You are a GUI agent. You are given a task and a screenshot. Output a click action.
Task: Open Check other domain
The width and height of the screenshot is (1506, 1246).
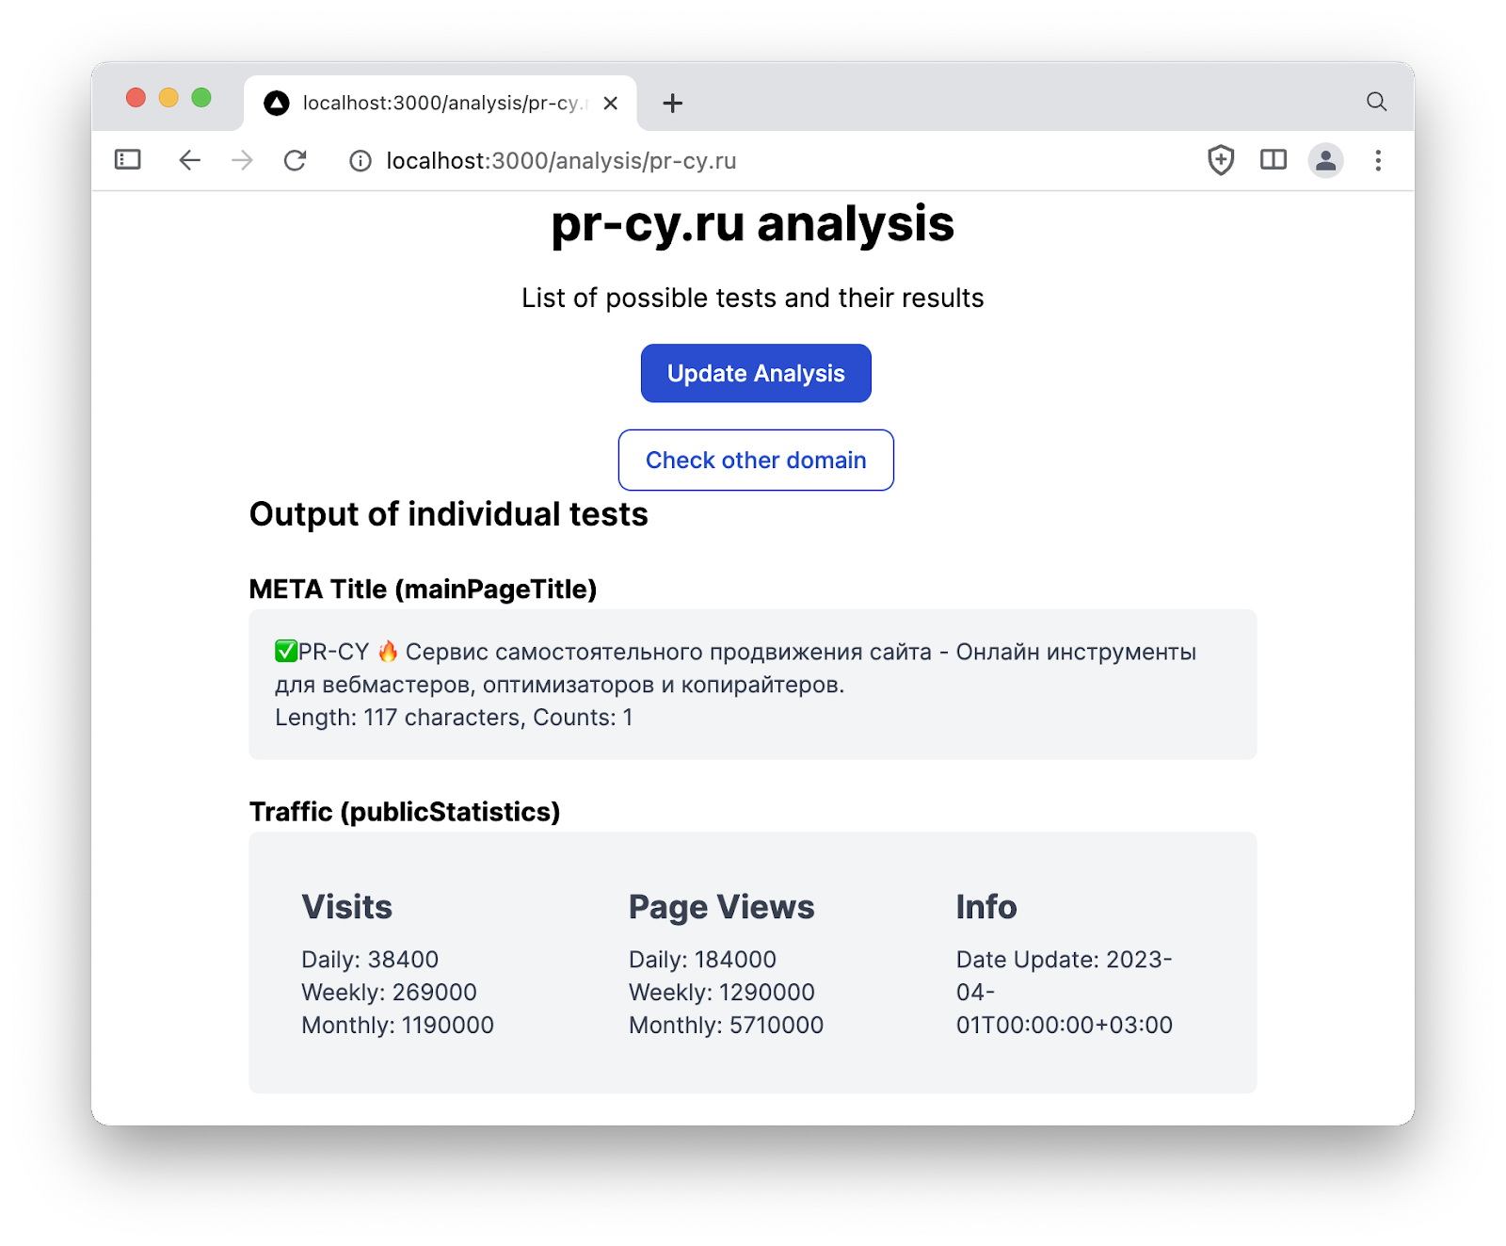click(755, 460)
